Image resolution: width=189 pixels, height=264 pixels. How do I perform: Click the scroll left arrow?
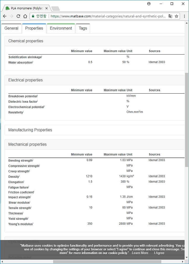[x=2, y=262]
